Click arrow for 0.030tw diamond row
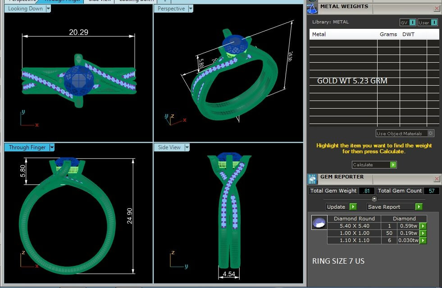 pos(423,240)
